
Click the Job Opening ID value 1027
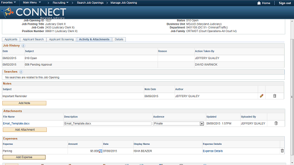click(x=48, y=20)
